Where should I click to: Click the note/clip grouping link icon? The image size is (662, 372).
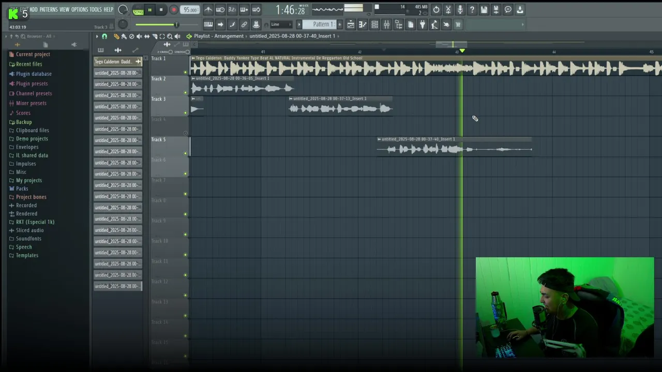[x=244, y=24]
